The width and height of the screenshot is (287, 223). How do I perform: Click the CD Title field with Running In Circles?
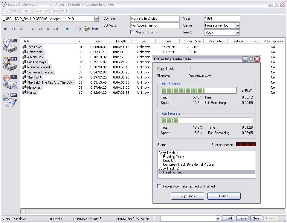[x=155, y=19]
